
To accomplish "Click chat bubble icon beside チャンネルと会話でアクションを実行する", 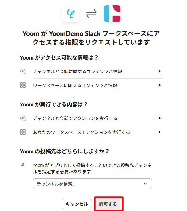I will coord(23,118).
